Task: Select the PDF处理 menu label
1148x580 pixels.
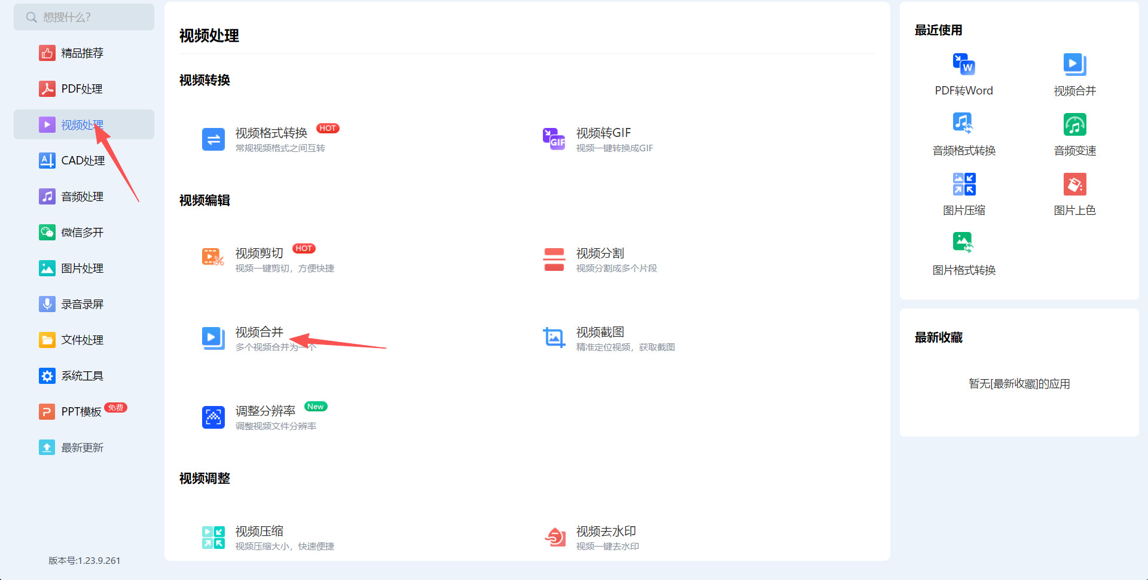Action: 82,89
